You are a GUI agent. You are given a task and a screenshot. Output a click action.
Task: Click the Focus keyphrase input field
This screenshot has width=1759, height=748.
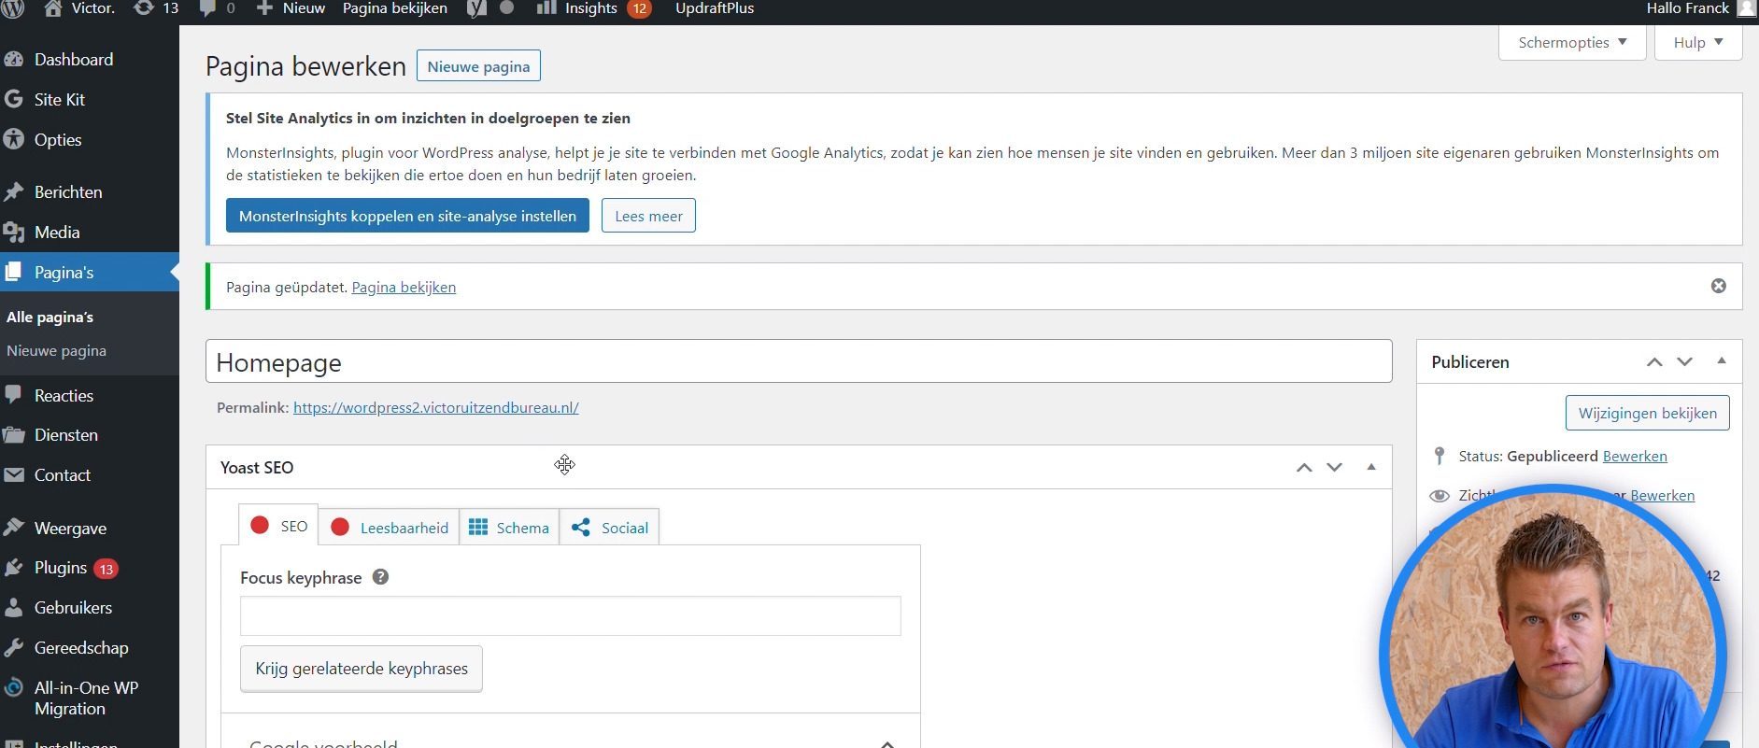(x=570, y=616)
